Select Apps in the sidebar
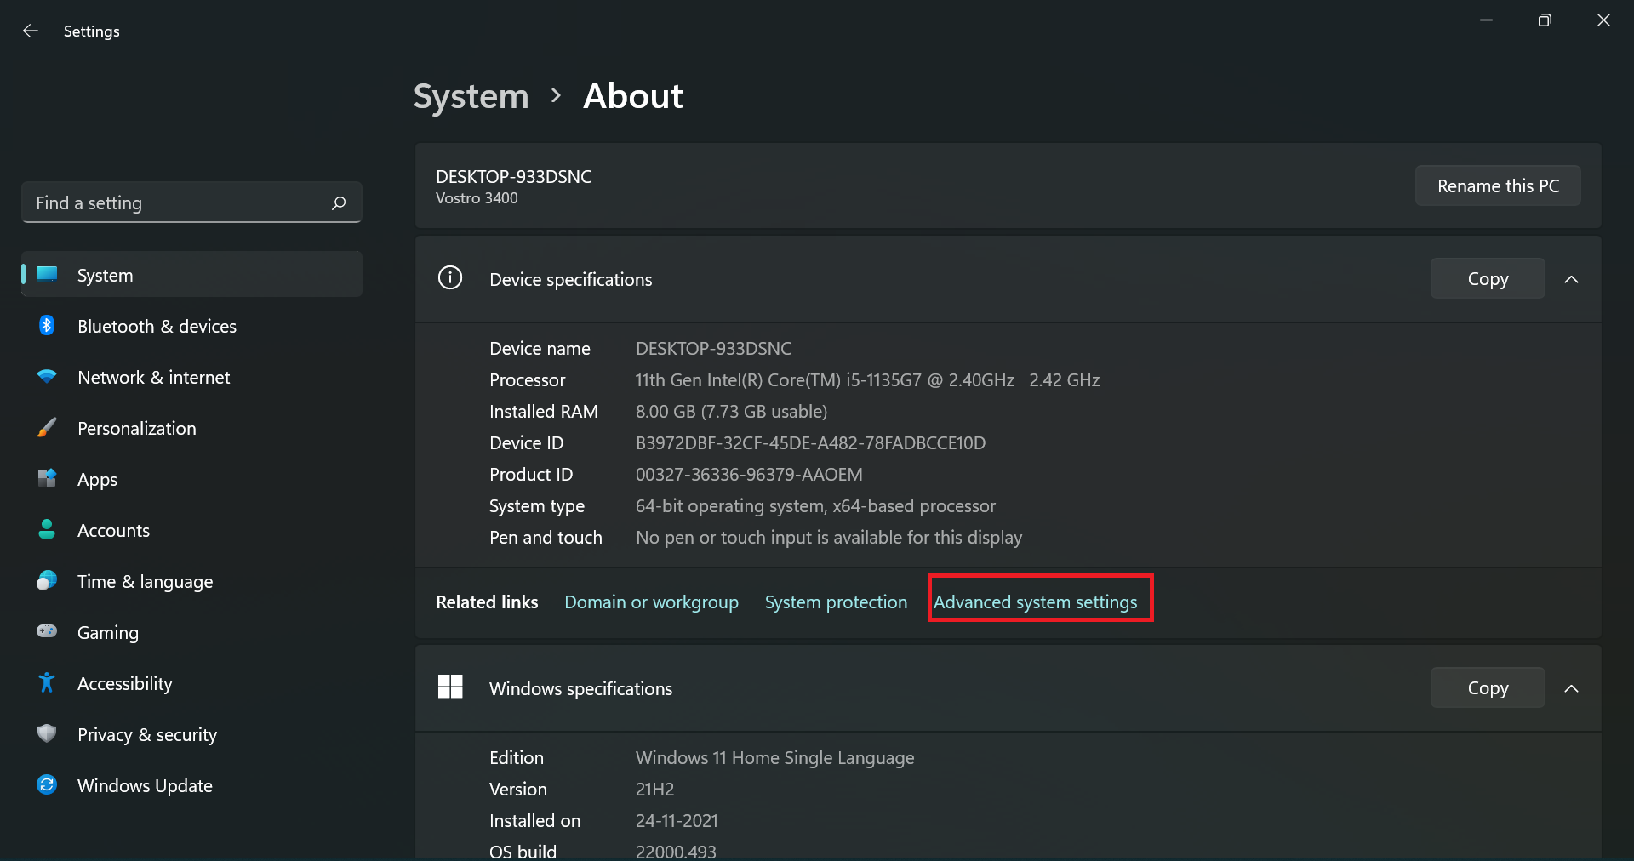Image resolution: width=1634 pixels, height=861 pixels. point(192,479)
